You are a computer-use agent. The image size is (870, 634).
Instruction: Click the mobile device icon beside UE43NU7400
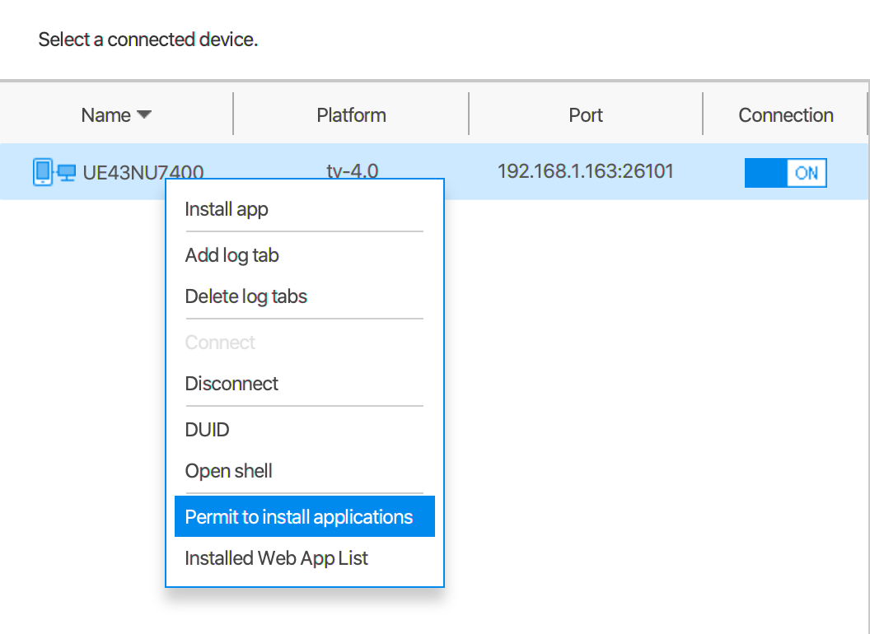(43, 172)
